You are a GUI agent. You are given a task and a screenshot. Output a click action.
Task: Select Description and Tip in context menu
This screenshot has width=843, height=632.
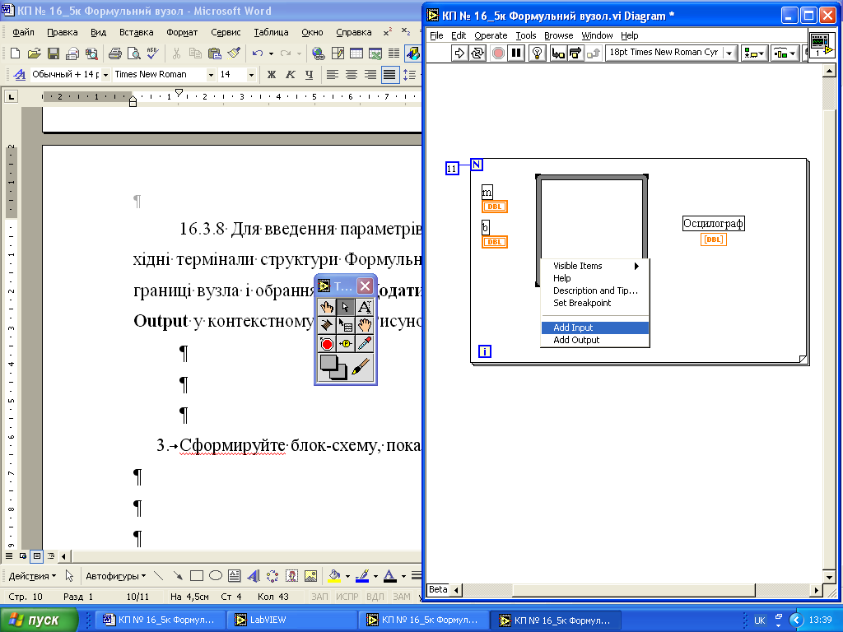tap(594, 290)
